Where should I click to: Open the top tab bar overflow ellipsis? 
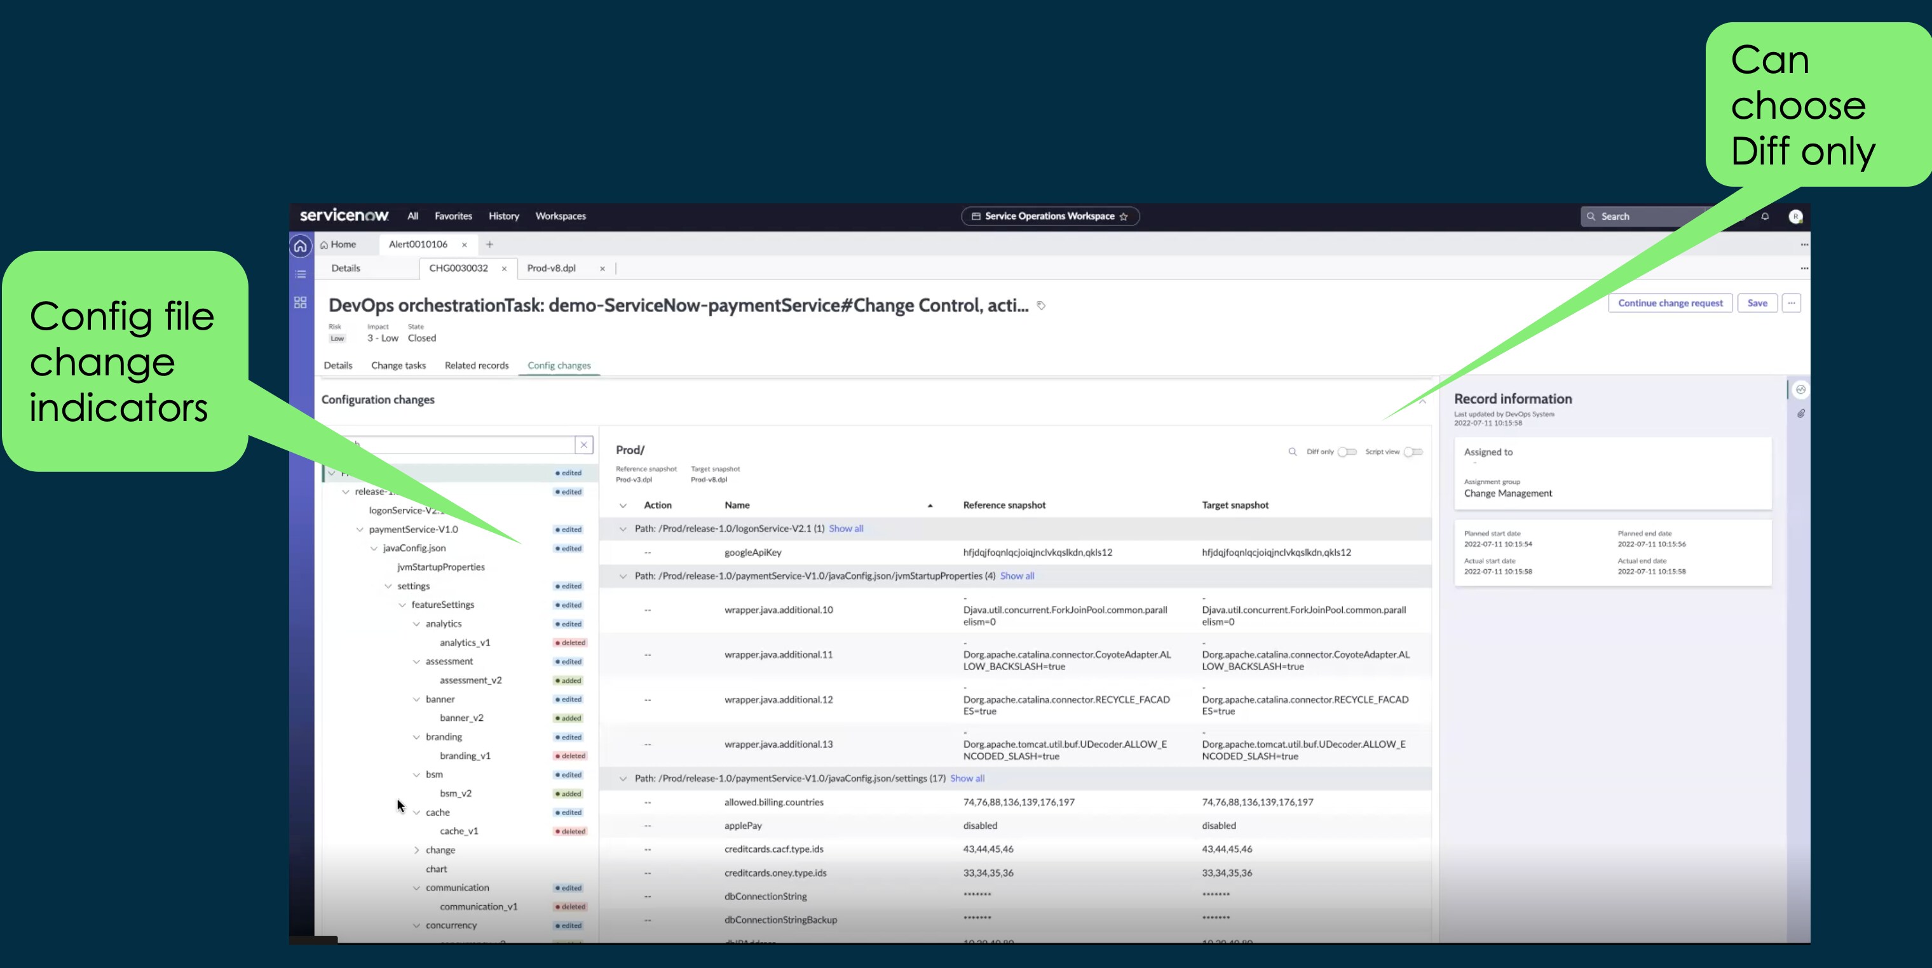(x=1804, y=245)
